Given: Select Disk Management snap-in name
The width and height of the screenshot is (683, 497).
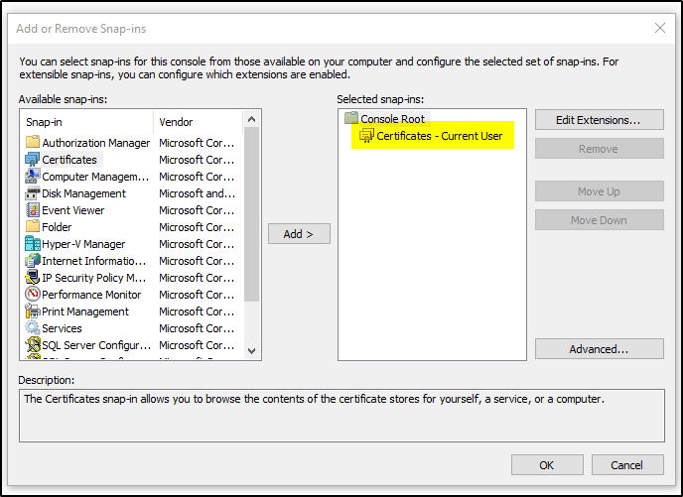Looking at the screenshot, I should point(83,193).
